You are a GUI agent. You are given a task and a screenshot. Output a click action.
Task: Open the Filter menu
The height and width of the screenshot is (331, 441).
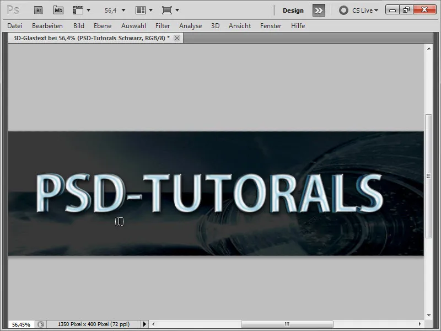[163, 26]
